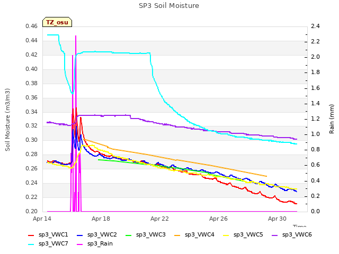Click the Apr 26 x-axis tick label

coord(218,219)
